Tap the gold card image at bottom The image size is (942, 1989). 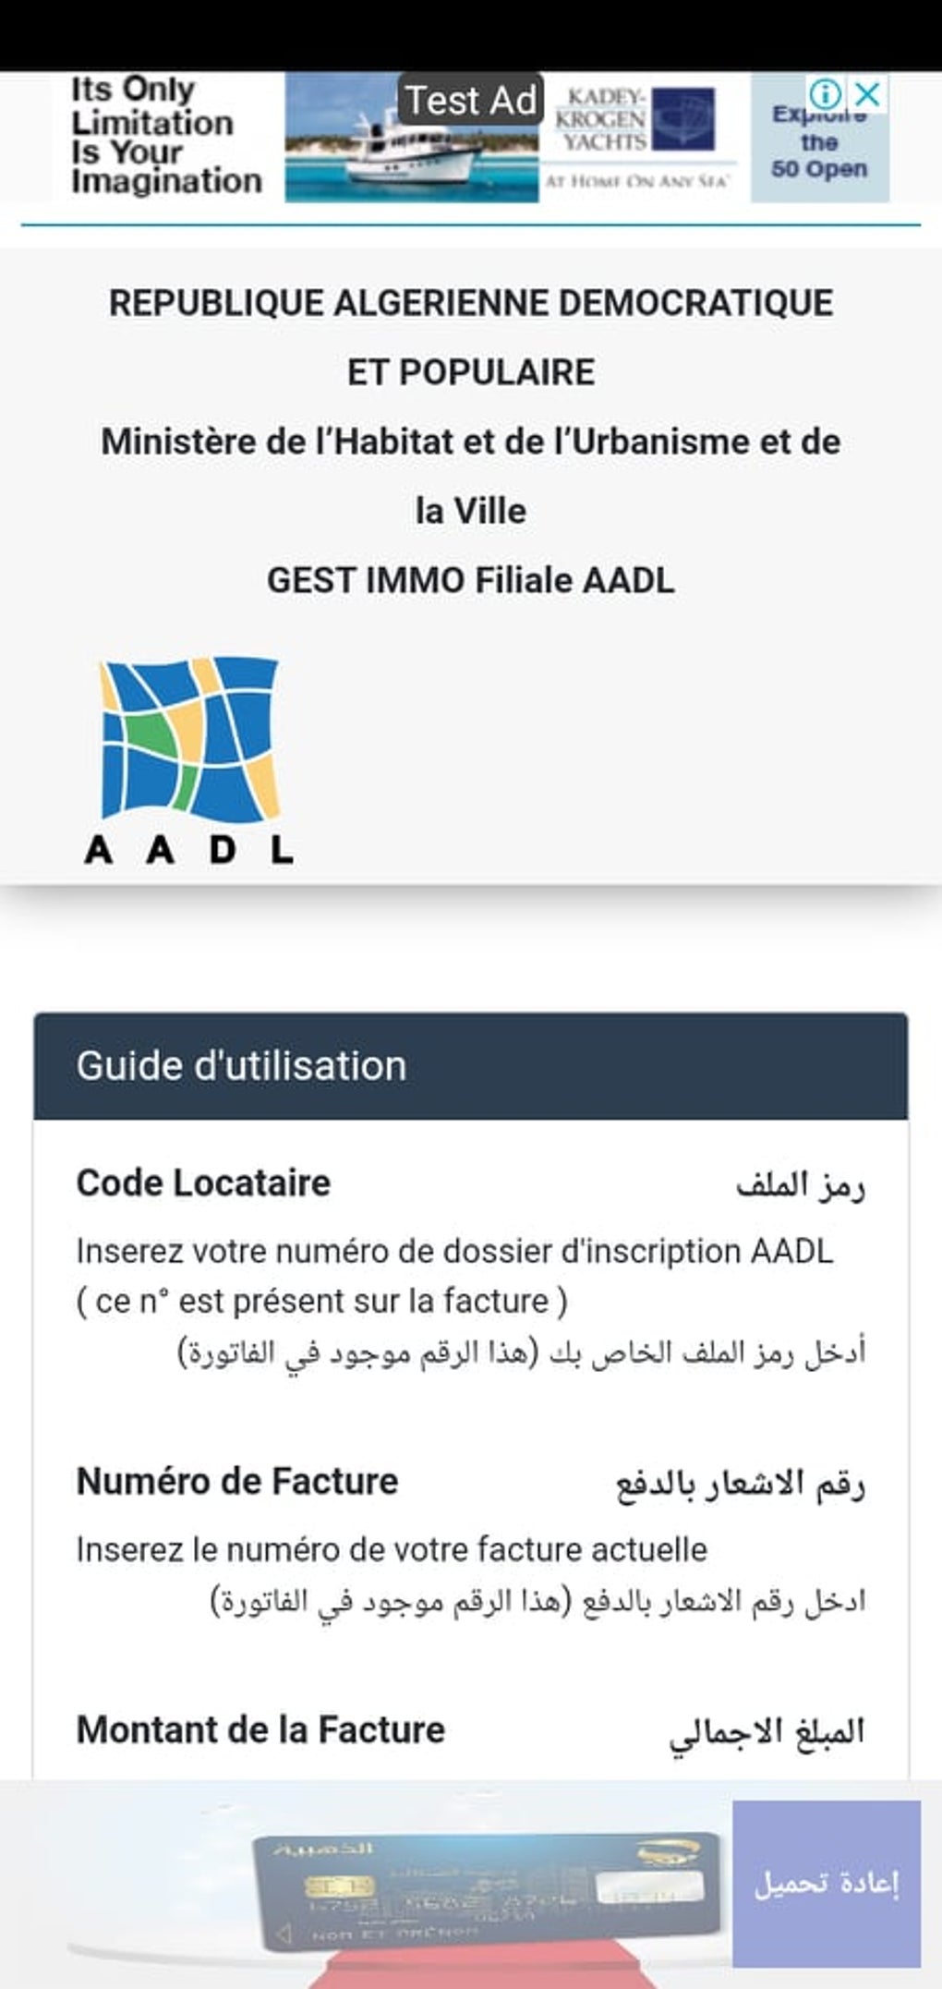coord(487,1885)
